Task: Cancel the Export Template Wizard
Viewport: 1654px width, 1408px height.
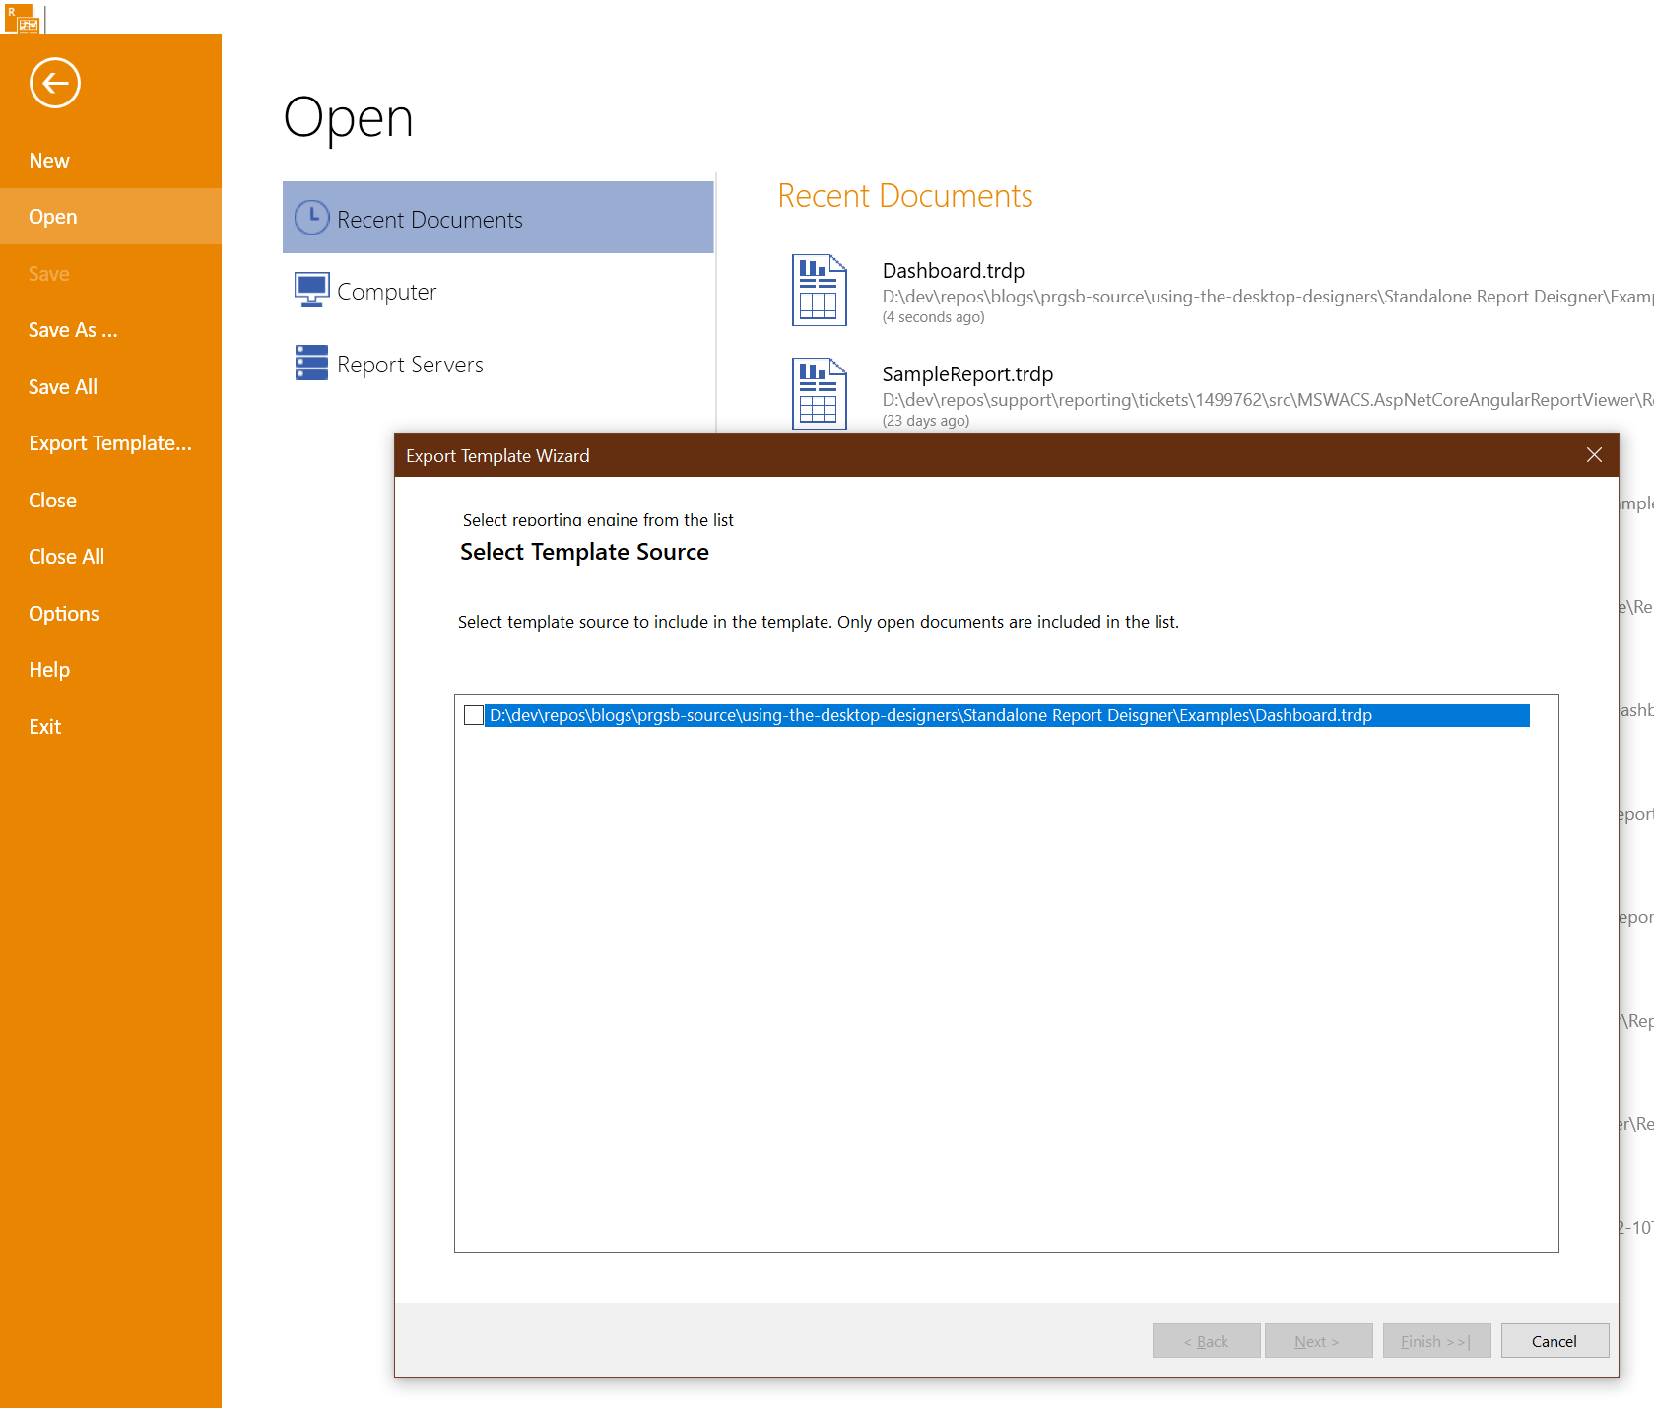Action: click(1554, 1340)
